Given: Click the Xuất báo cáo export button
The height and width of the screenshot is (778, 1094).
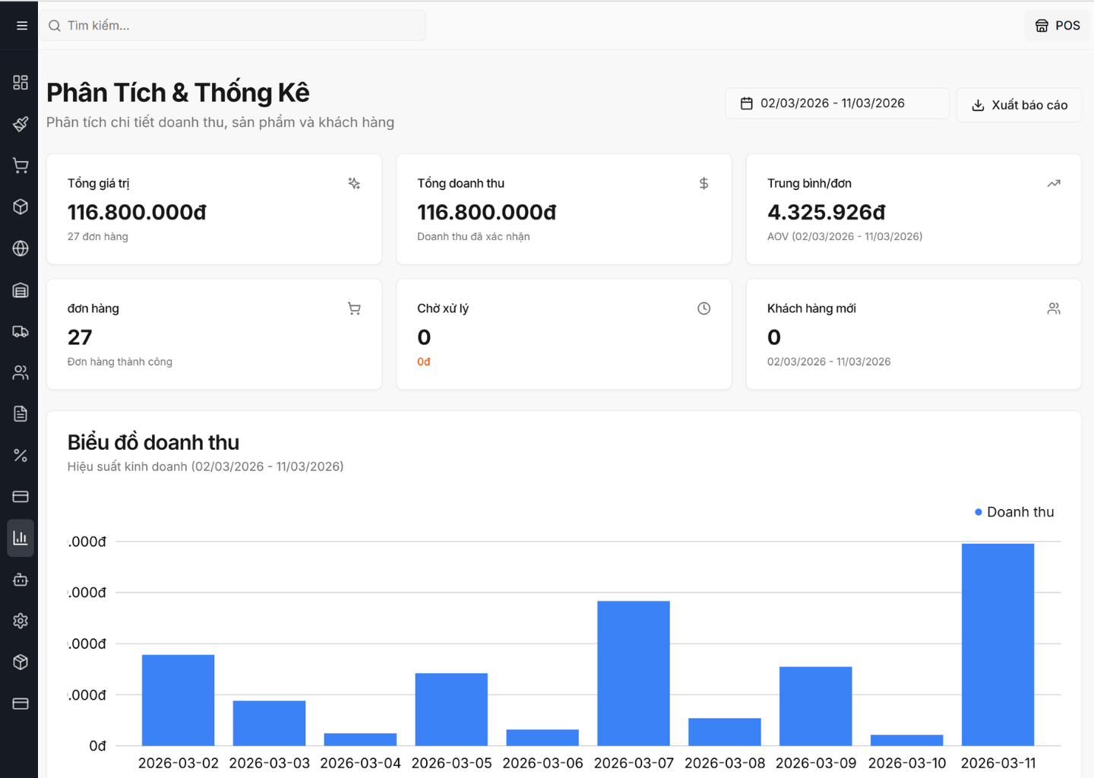Looking at the screenshot, I should (x=1019, y=105).
